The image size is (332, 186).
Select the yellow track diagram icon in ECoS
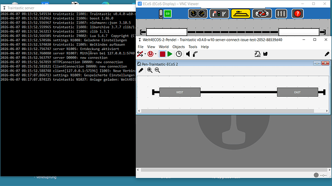tap(241, 14)
